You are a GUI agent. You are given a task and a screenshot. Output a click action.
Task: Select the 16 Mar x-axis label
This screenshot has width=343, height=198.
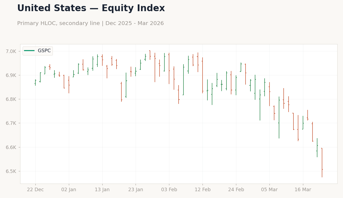tap(303, 190)
